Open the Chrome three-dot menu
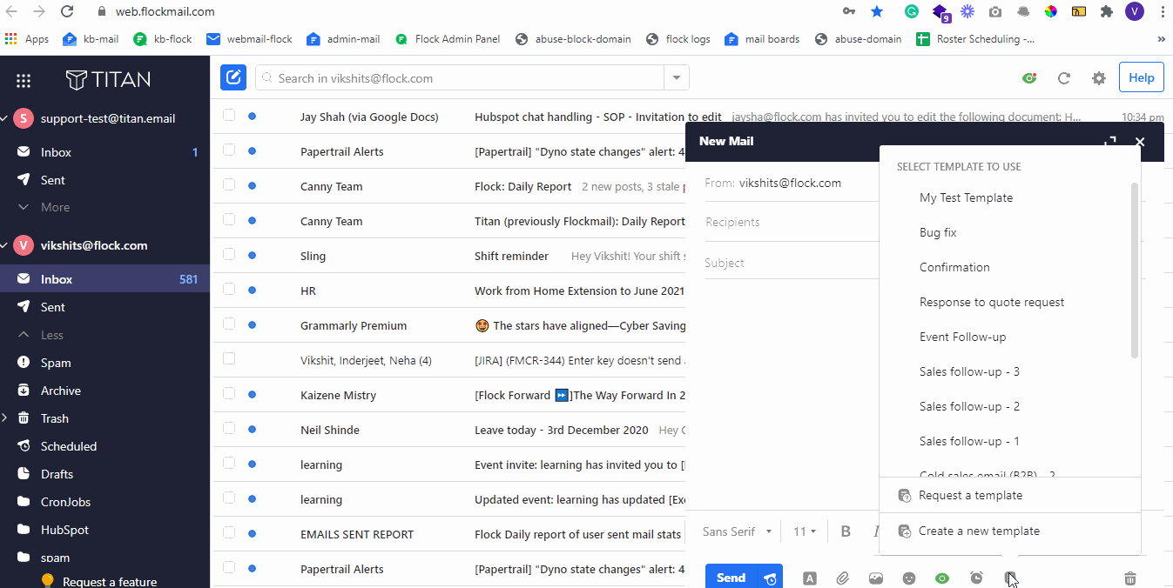This screenshot has height=588, width=1173. [x=1163, y=11]
